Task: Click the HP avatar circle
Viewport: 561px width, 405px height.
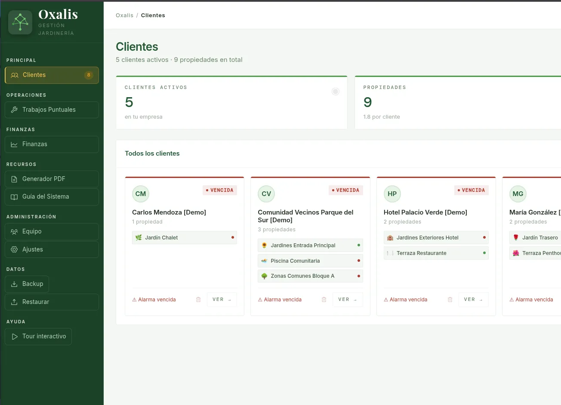Action: tap(392, 194)
